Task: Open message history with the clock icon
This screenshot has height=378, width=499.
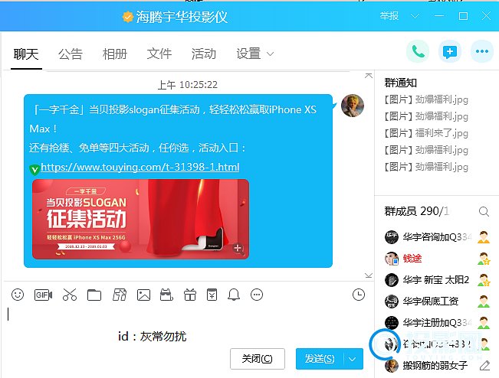Action: [x=359, y=295]
